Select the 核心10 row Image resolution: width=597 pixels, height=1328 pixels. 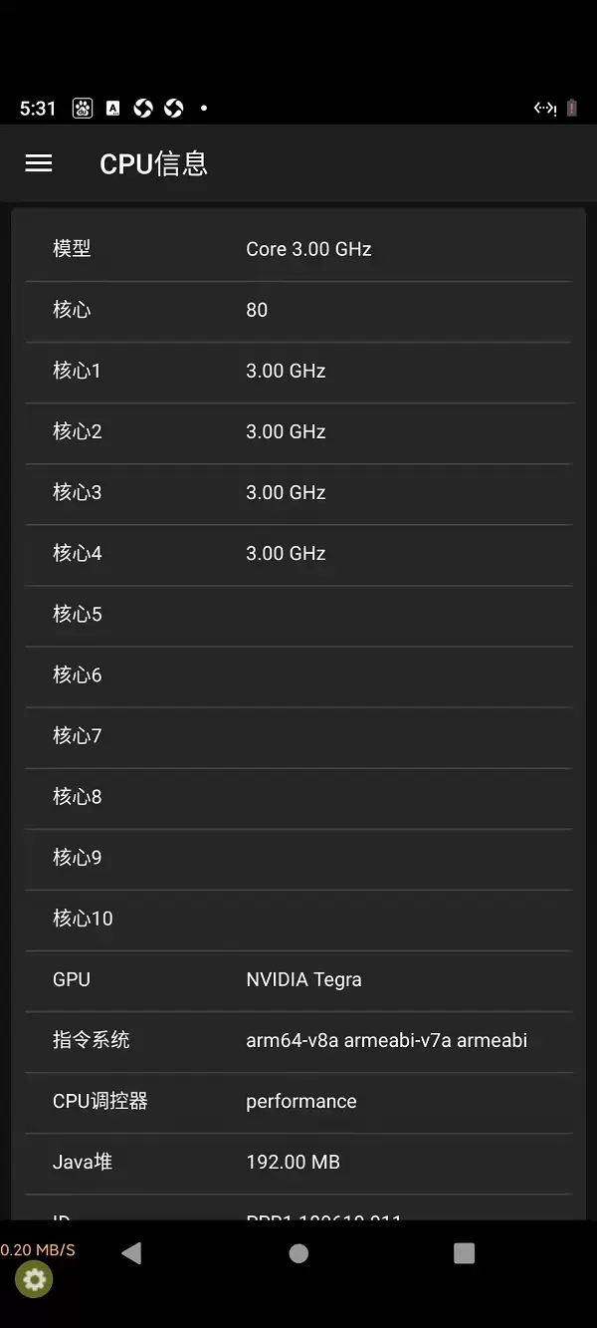pyautogui.click(x=298, y=918)
